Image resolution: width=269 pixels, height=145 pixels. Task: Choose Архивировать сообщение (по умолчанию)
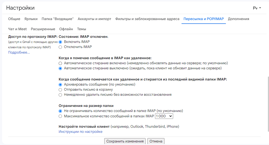(x=60, y=85)
